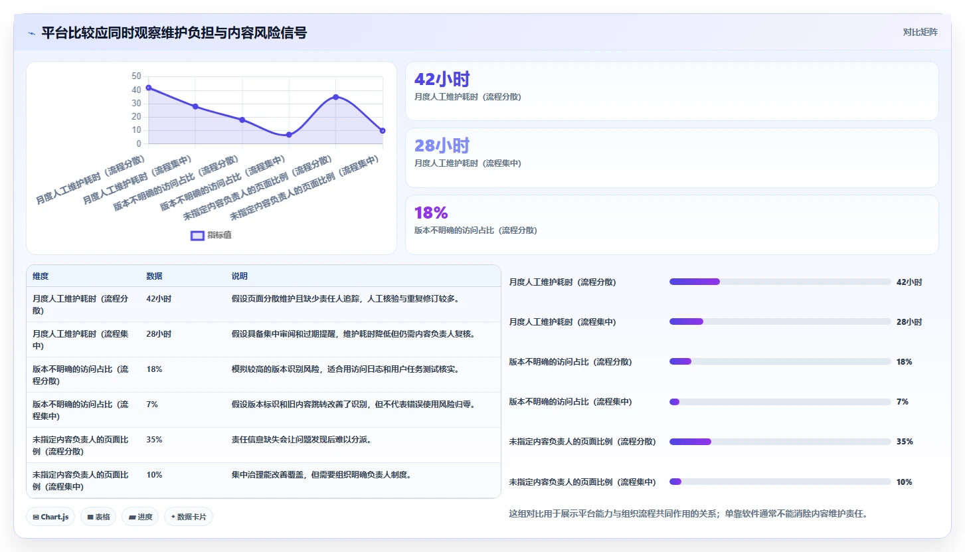Click the note starting 模拟较高的版本识别风险
The width and height of the screenshot is (965, 552).
(345, 369)
